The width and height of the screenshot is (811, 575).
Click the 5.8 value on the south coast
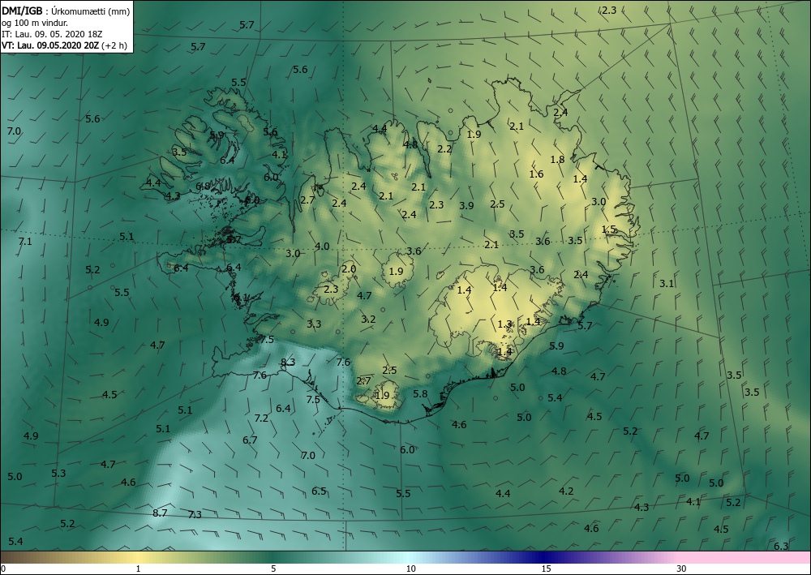coord(420,393)
